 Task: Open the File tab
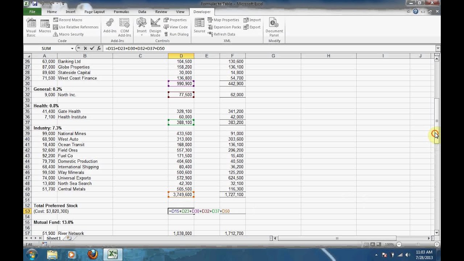32,12
